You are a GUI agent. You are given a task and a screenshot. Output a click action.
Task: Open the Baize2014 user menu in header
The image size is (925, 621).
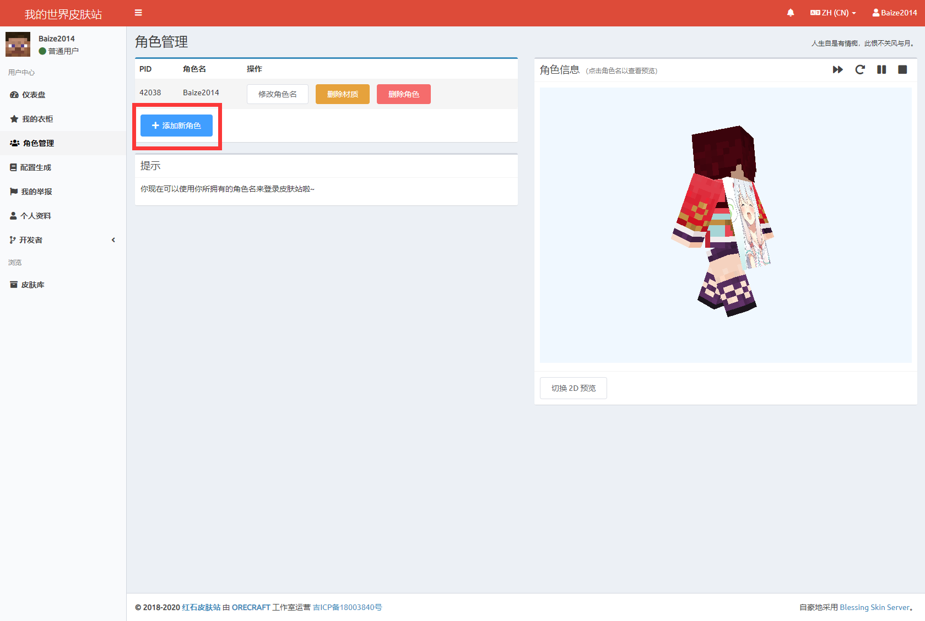pos(895,13)
